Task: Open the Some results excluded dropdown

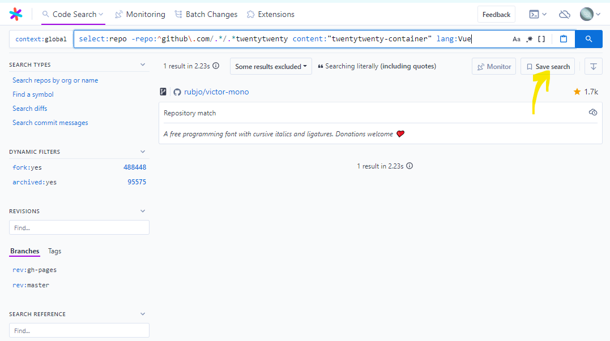Action: (271, 66)
